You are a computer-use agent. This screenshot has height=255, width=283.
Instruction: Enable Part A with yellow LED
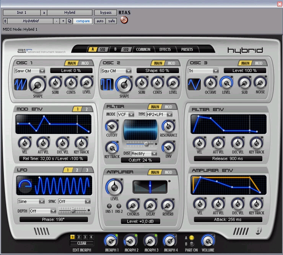(192, 238)
